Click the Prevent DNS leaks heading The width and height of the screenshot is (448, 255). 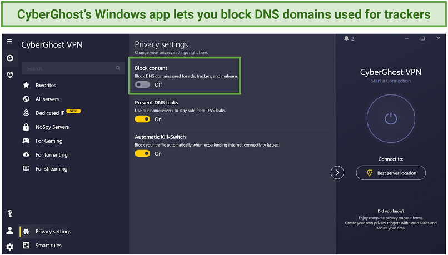[x=156, y=103]
